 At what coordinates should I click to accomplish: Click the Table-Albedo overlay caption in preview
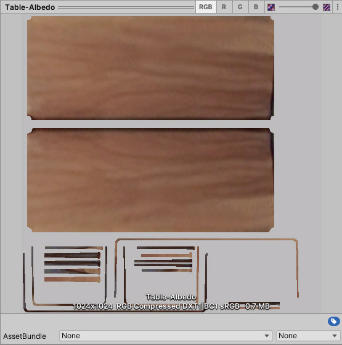(x=171, y=297)
